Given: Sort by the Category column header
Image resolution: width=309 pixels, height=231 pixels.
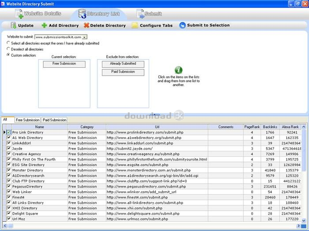Looking at the screenshot, I should click(x=87, y=127).
